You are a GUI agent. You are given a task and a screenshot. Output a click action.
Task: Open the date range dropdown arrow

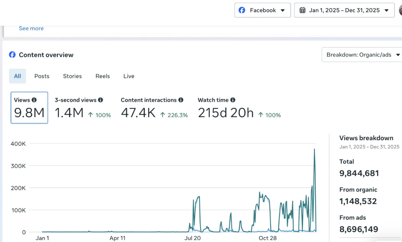386,10
